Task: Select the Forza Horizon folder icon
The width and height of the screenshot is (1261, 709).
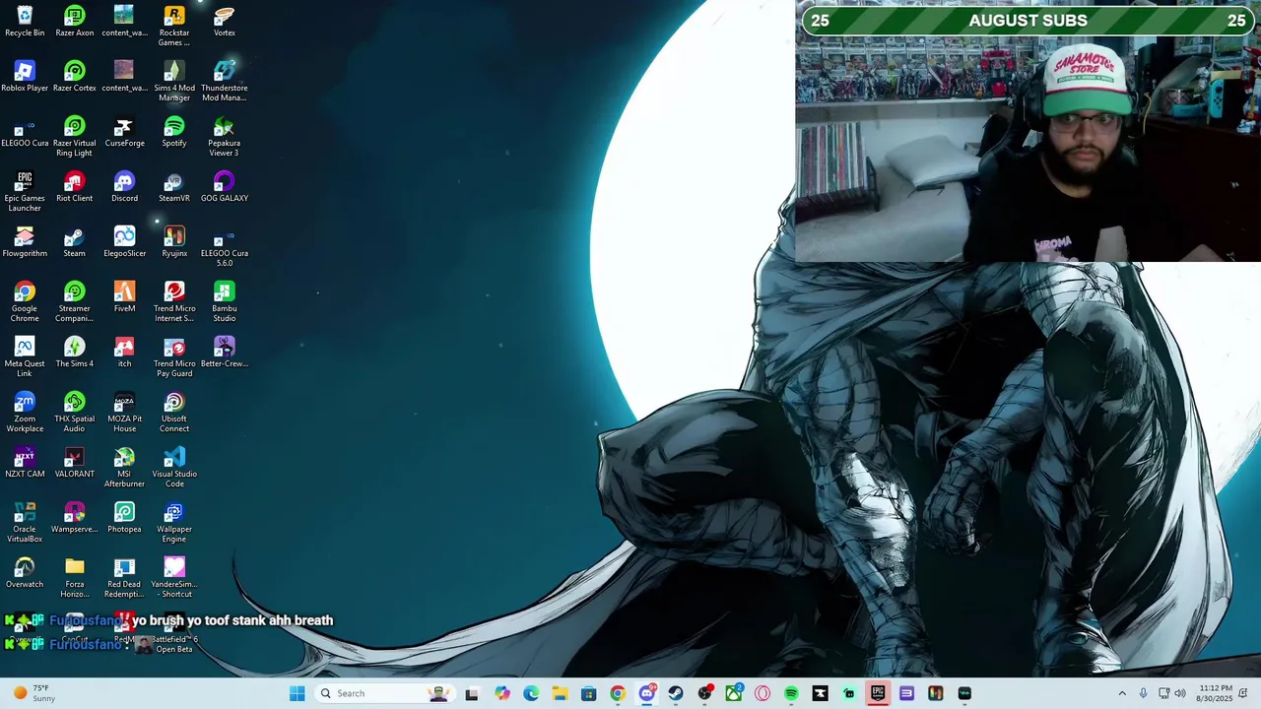Action: tap(75, 577)
